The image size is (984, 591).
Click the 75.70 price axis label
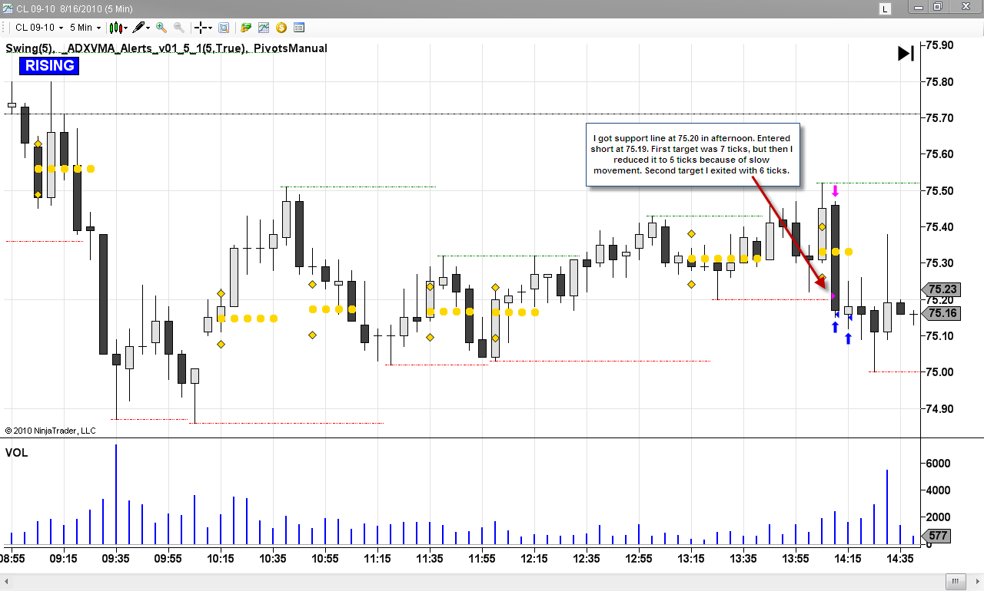tap(941, 118)
